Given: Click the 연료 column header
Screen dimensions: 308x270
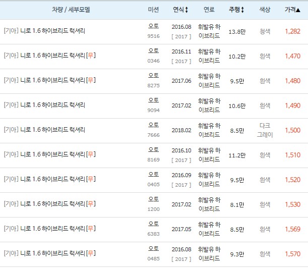Looking at the screenshot, I should 209,10.
